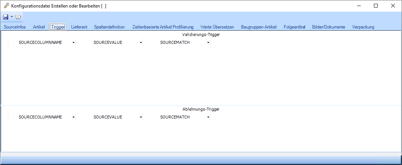Click SOURCEVALUE column header in Ablehnungs-Trigger
The height and width of the screenshot is (165, 402).
pyautogui.click(x=108, y=117)
